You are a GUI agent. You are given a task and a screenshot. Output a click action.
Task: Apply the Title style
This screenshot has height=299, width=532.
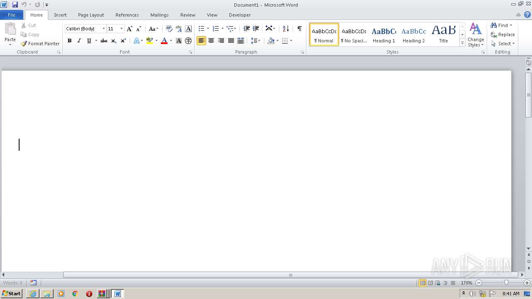pyautogui.click(x=443, y=34)
